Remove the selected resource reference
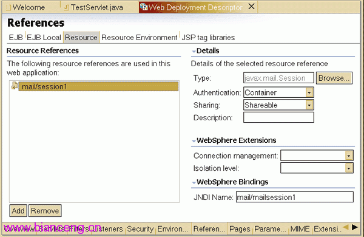 (x=45, y=211)
